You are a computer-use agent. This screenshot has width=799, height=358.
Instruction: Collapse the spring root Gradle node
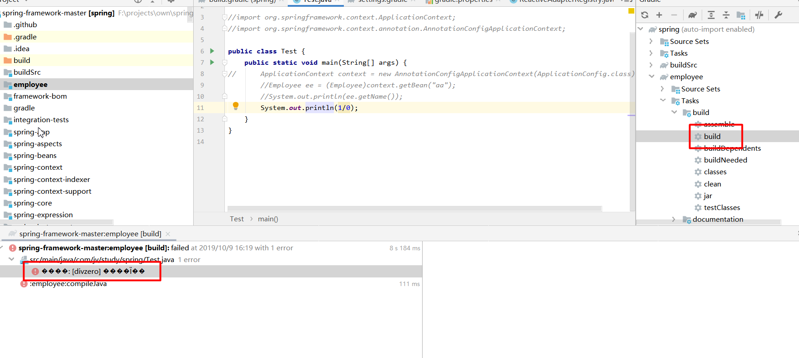(640, 29)
